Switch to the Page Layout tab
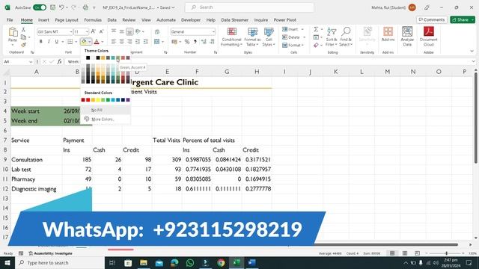Viewport: 479px width, 269px height. [67, 20]
